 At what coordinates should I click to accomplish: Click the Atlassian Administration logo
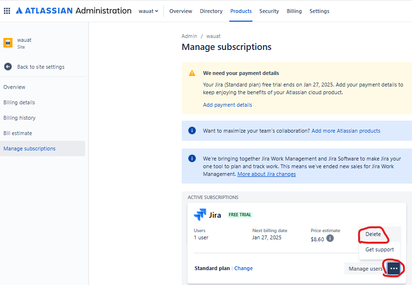click(x=74, y=11)
